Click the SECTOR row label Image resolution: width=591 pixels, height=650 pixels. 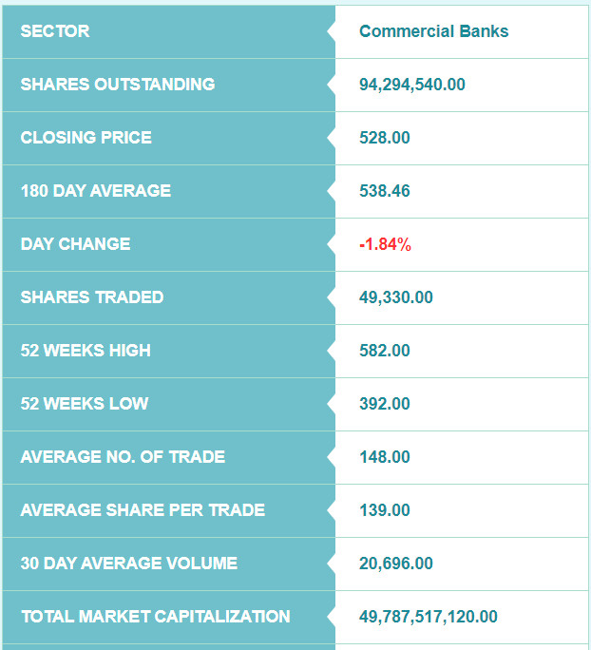click(55, 31)
